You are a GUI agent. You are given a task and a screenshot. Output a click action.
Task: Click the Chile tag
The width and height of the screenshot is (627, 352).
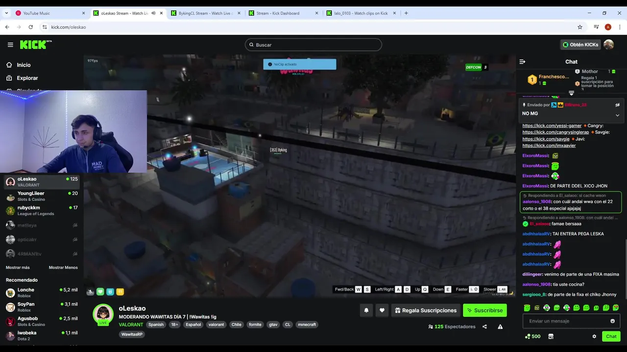tap(237, 325)
